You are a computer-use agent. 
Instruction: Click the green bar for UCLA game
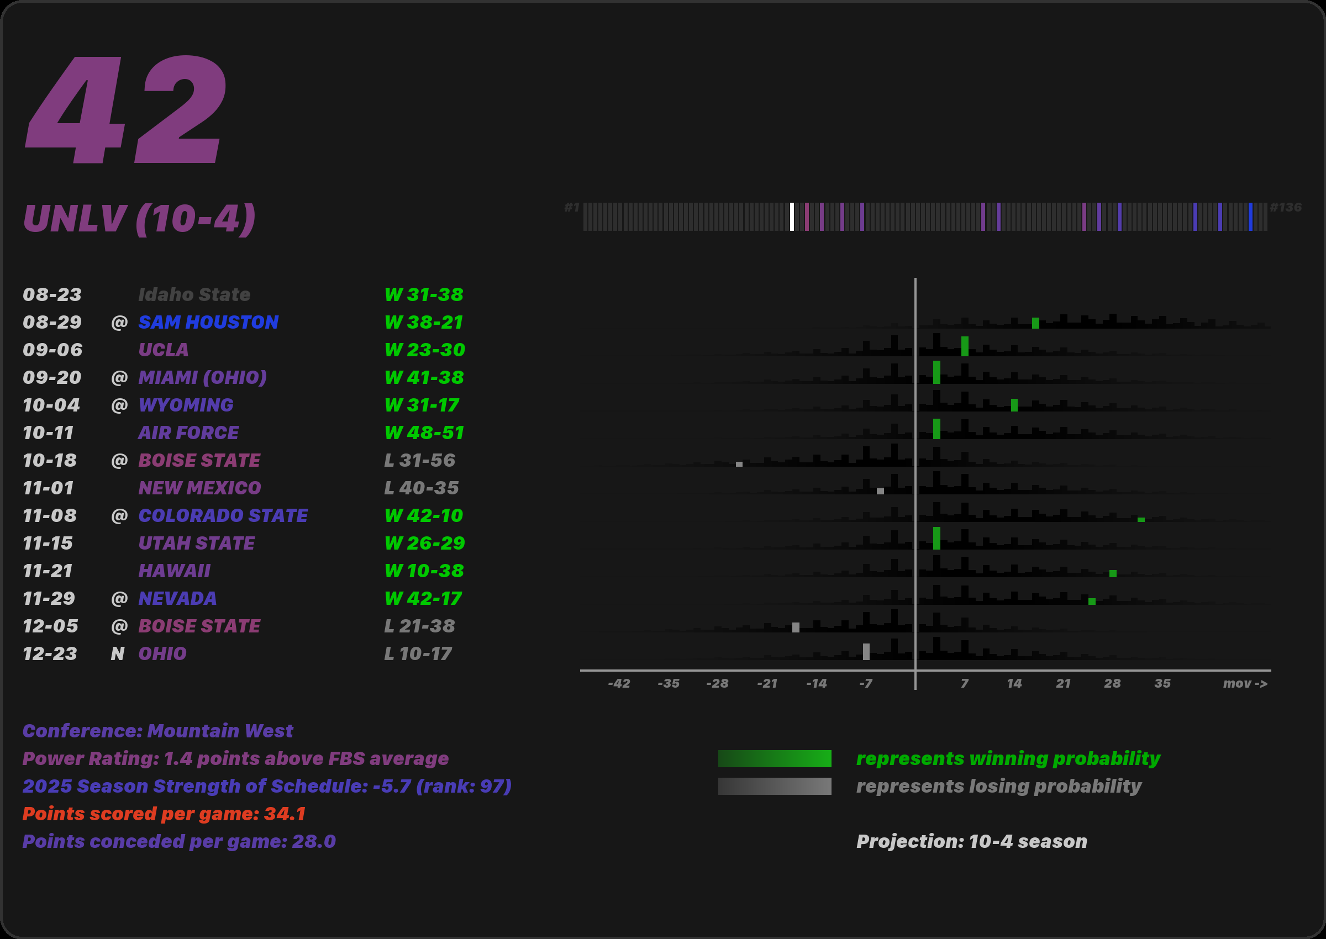point(965,346)
